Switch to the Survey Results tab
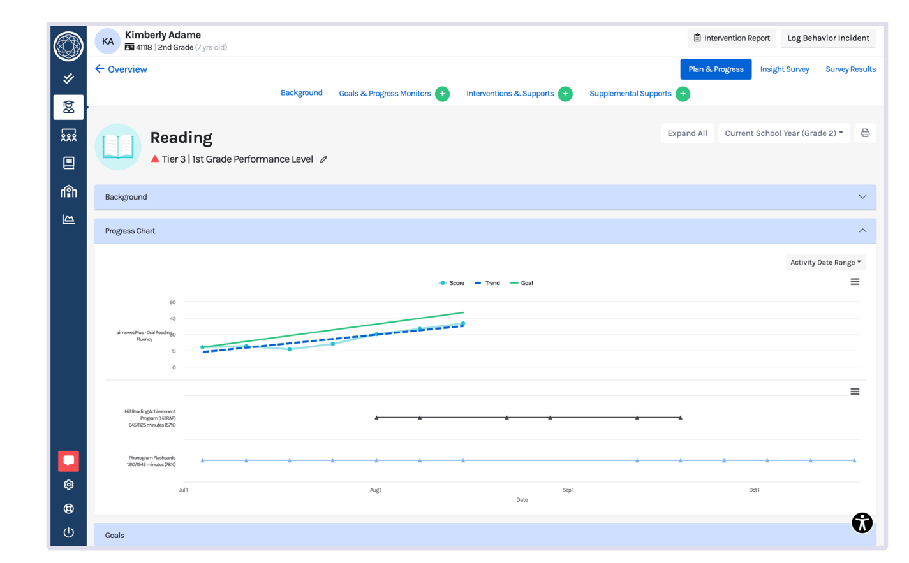The width and height of the screenshot is (909, 563). click(x=850, y=69)
